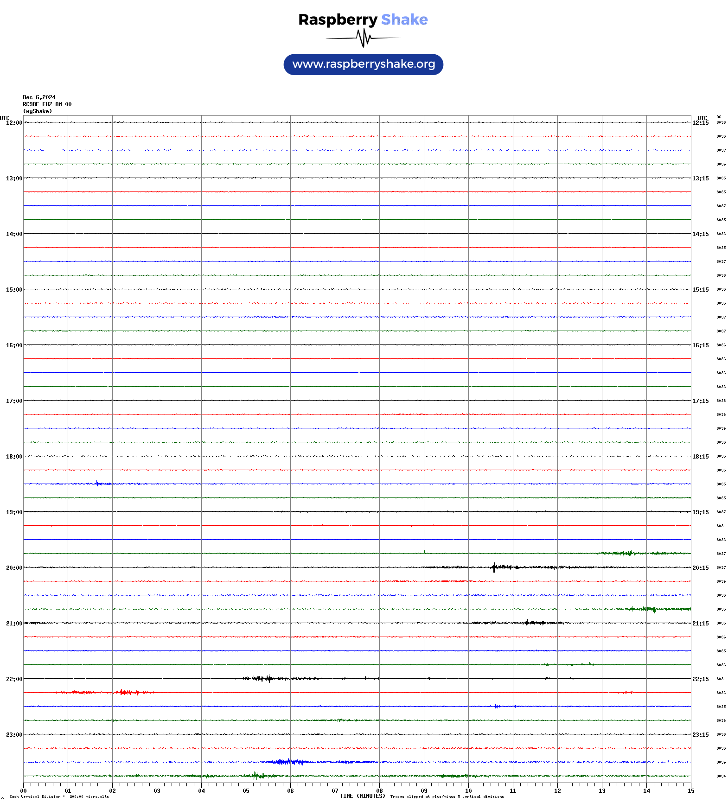Viewport: 728px width, 803px height.
Task: Open the www.raspberryshake.org link button
Action: coord(364,64)
